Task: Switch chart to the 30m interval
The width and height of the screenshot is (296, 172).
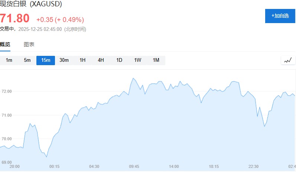Action: click(x=64, y=60)
